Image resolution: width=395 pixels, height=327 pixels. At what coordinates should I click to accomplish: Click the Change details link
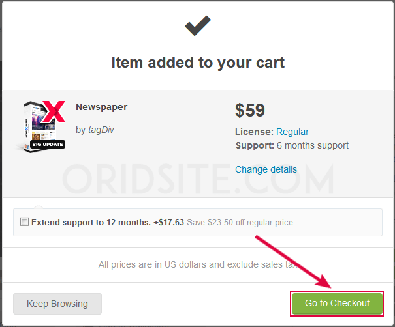[x=266, y=169]
